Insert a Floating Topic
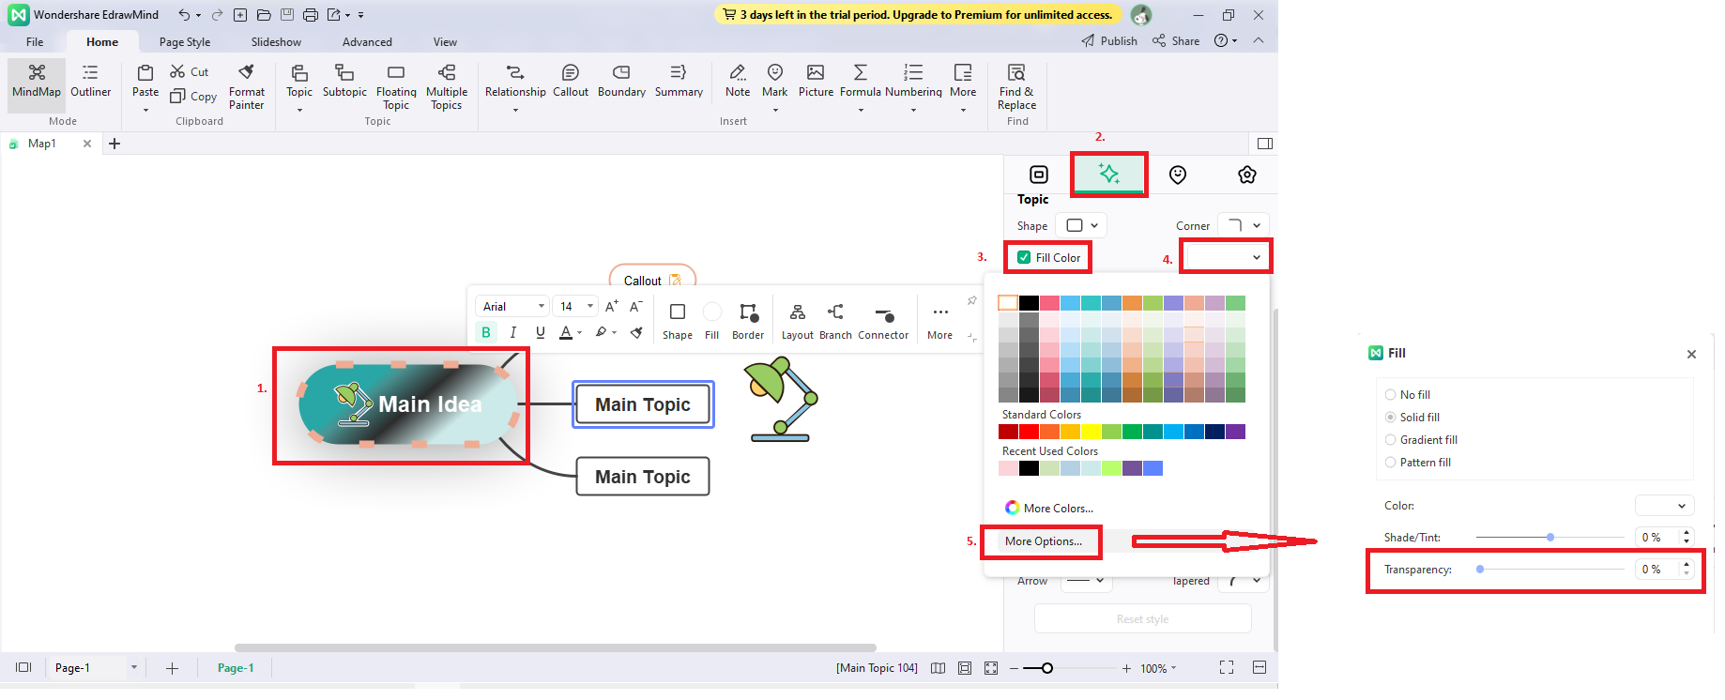This screenshot has width=1725, height=700. point(396,86)
